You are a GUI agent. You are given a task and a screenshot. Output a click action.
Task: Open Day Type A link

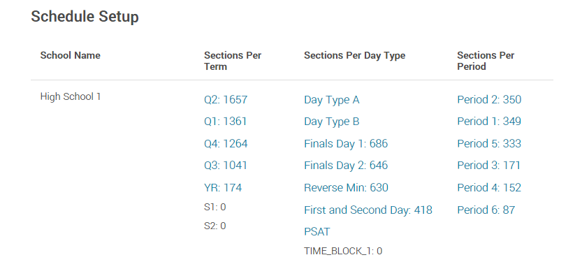(331, 100)
